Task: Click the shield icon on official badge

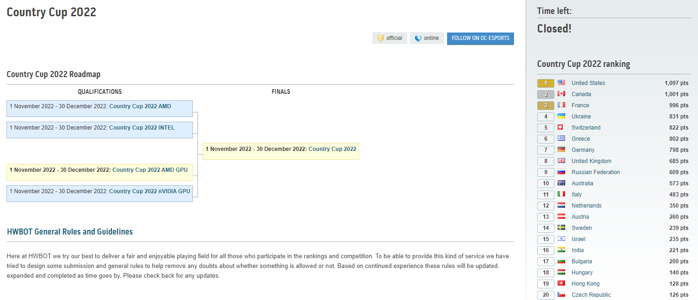Action: point(381,38)
